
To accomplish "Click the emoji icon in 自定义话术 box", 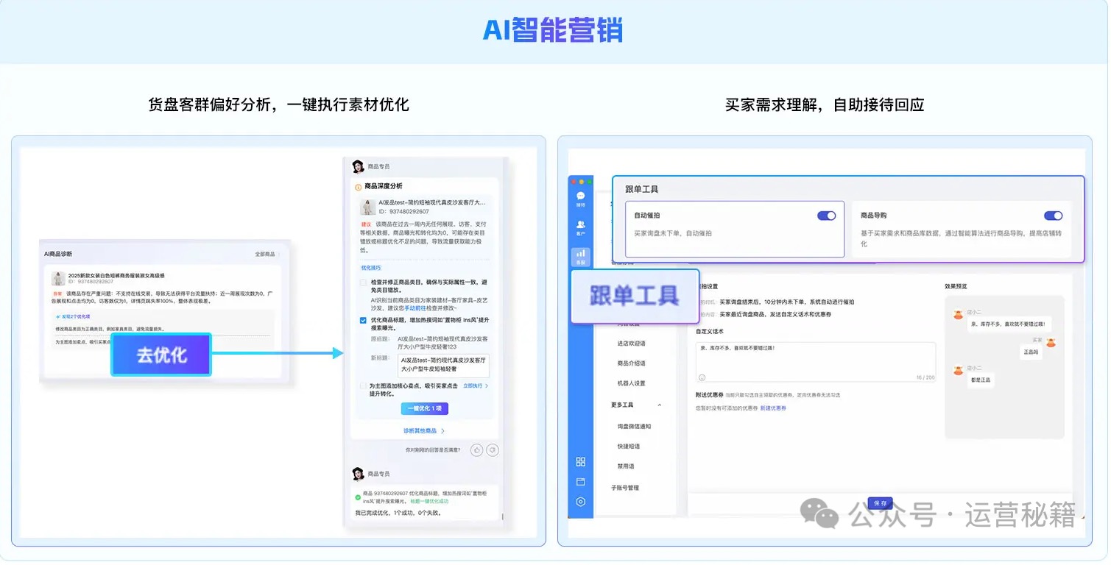I will coord(702,377).
